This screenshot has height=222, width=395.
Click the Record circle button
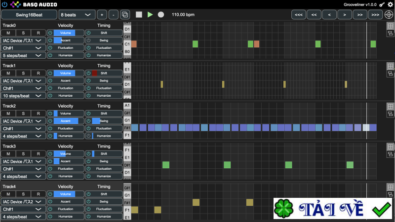(160, 15)
